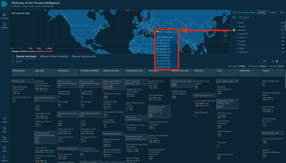This screenshot has width=286, height=163.
Task: Open the Sandbox sidebar icon
Action: [4, 25]
